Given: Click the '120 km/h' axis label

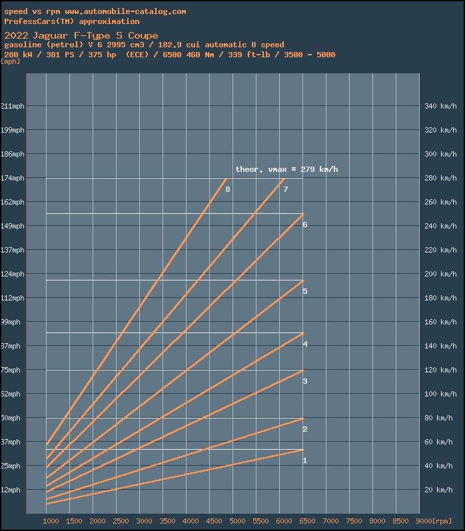Looking at the screenshot, I should 440,370.
